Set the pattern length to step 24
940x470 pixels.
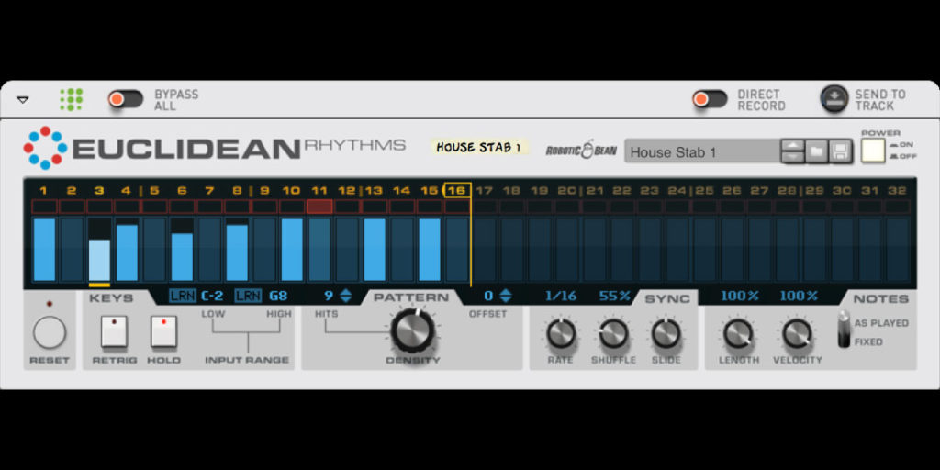tap(677, 191)
